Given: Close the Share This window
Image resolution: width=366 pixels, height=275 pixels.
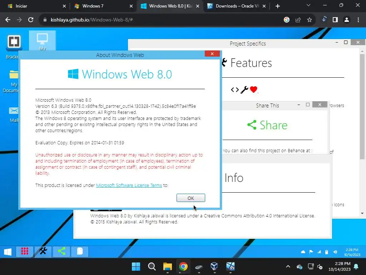Looking at the screenshot, I should point(320,105).
